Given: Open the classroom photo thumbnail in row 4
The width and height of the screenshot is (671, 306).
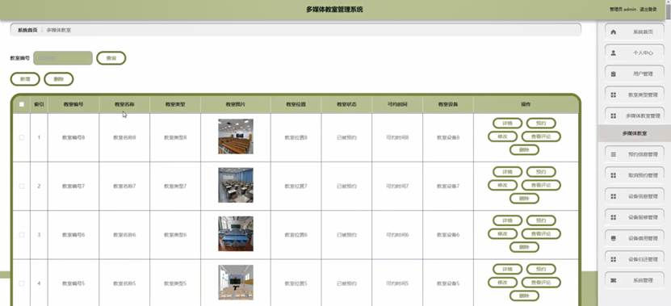Looking at the screenshot, I should click(236, 283).
